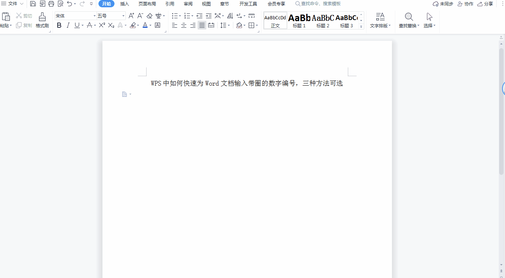Click the Save icon in quick access bar
The width and height of the screenshot is (505, 278).
[33, 4]
